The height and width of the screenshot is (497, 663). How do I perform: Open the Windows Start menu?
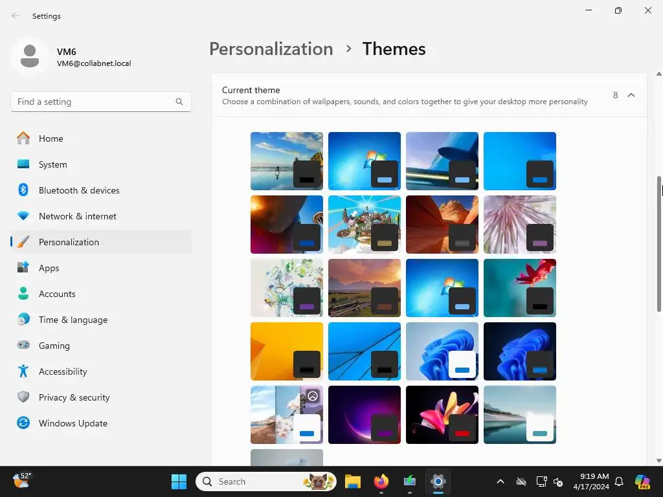(x=179, y=481)
